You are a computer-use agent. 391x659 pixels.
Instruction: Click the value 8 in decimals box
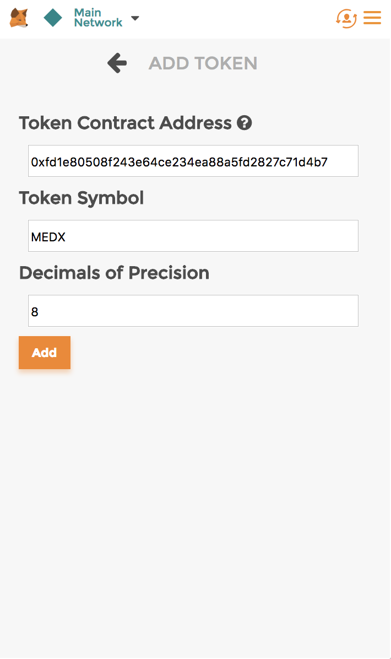pyautogui.click(x=35, y=312)
